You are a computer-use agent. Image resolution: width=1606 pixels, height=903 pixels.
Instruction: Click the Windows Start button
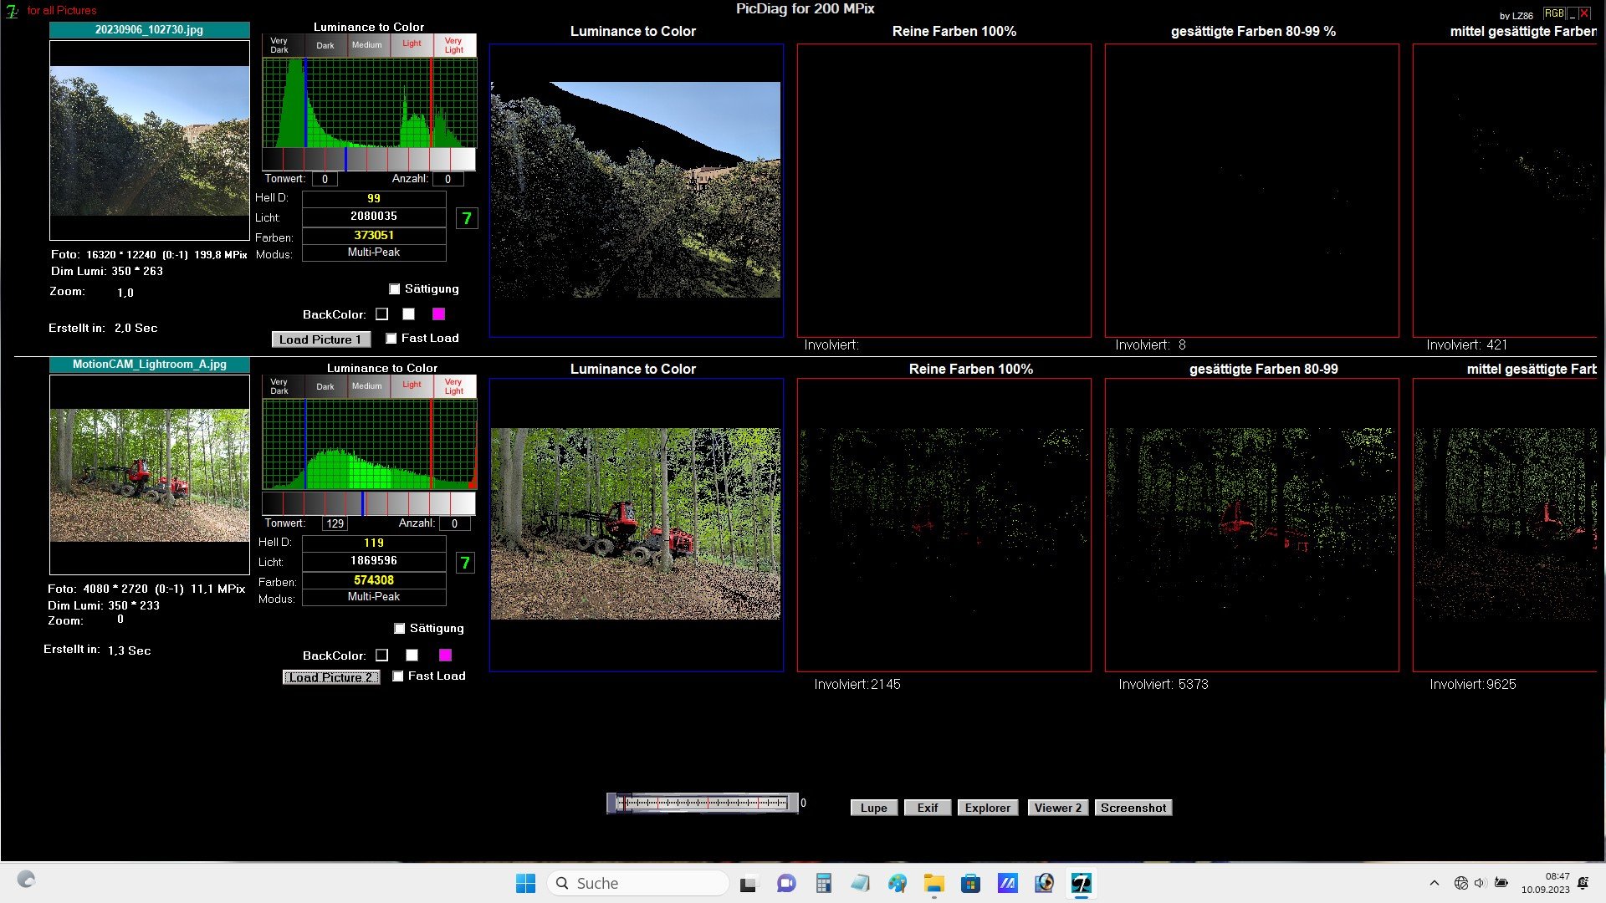point(525,883)
